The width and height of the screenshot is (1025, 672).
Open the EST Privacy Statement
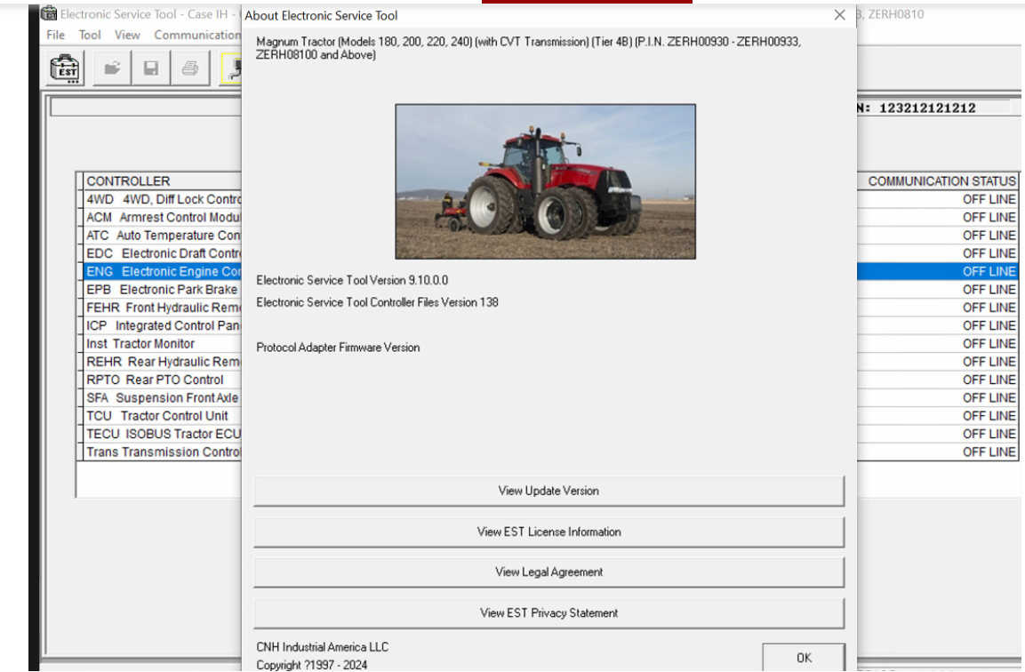tap(549, 612)
